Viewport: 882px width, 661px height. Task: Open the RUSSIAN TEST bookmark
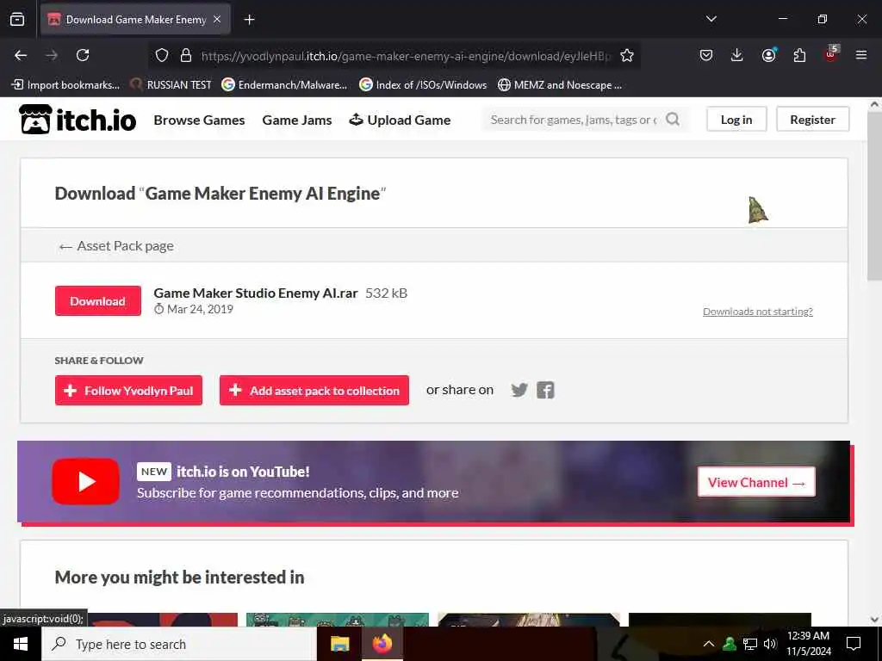[x=171, y=85]
